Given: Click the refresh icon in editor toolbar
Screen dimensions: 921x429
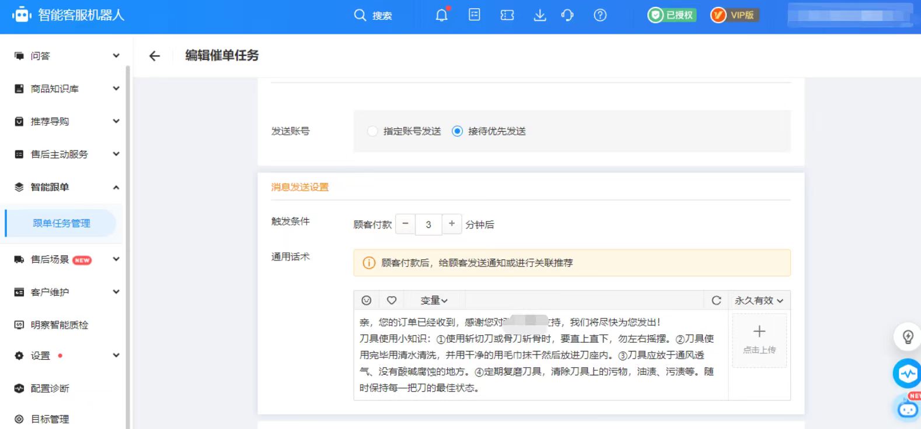Looking at the screenshot, I should click(716, 300).
